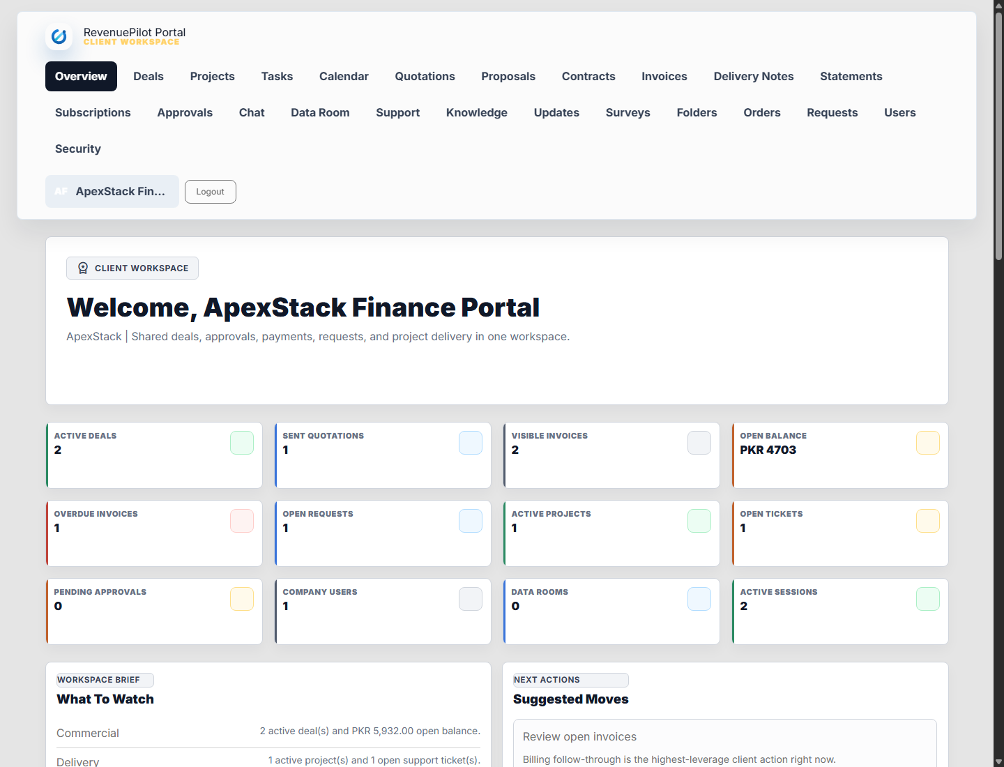This screenshot has height=767, width=1004.
Task: View the Statements tab
Action: coord(851,77)
